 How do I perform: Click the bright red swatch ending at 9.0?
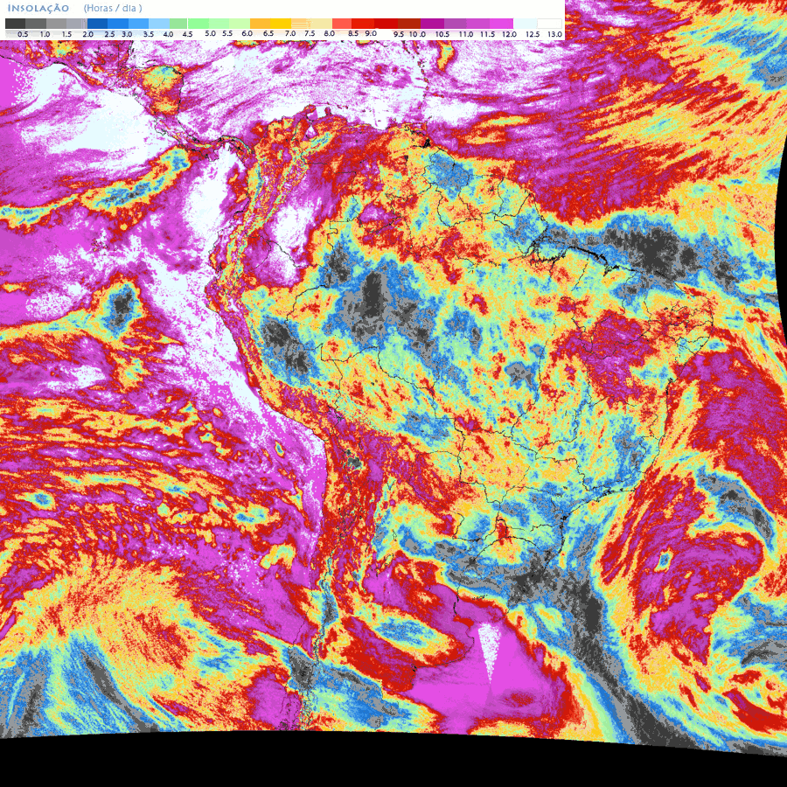click(x=363, y=24)
